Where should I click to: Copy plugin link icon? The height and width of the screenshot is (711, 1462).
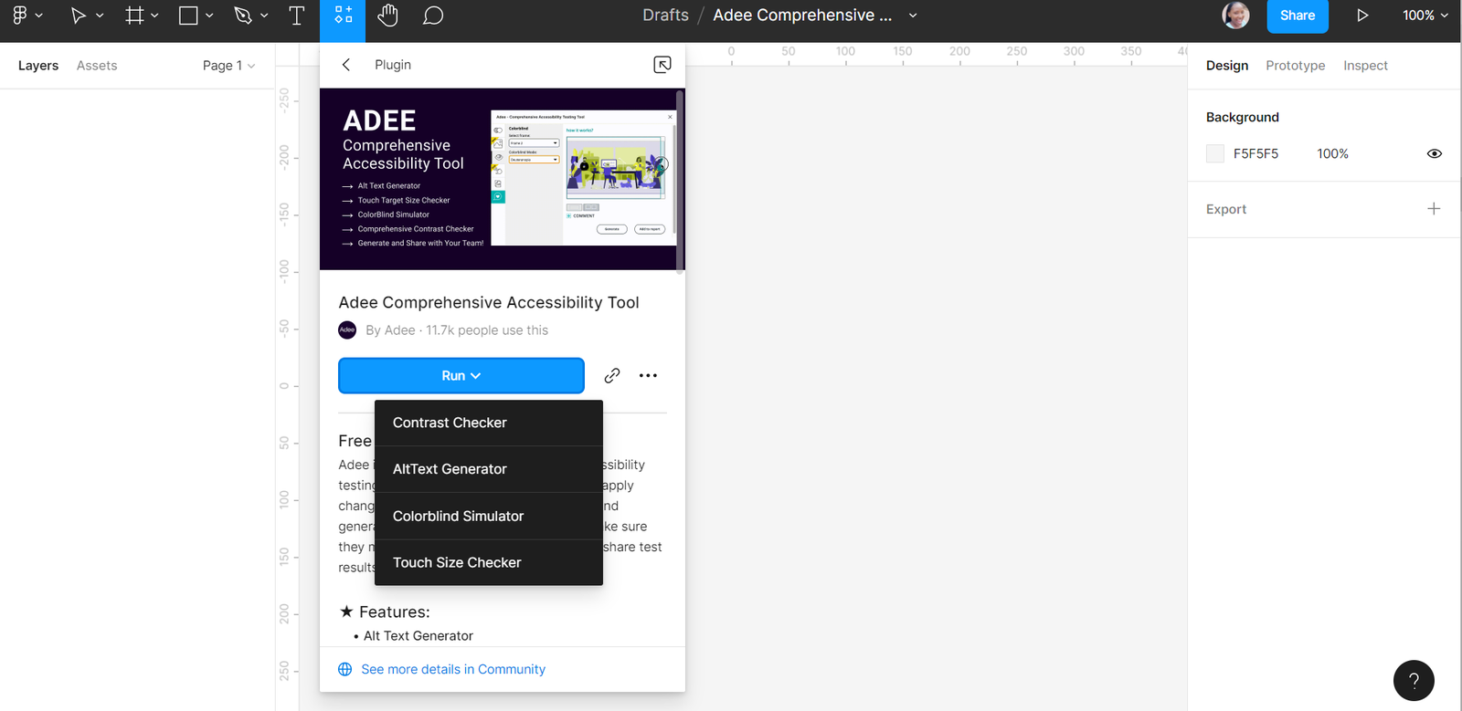click(x=612, y=375)
